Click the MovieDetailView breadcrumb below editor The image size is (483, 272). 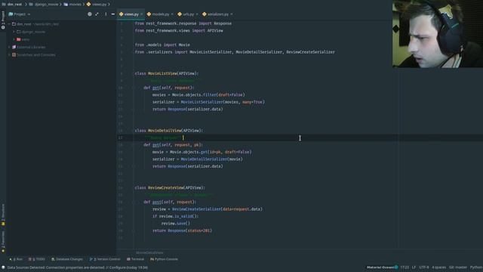pyautogui.click(x=149, y=253)
